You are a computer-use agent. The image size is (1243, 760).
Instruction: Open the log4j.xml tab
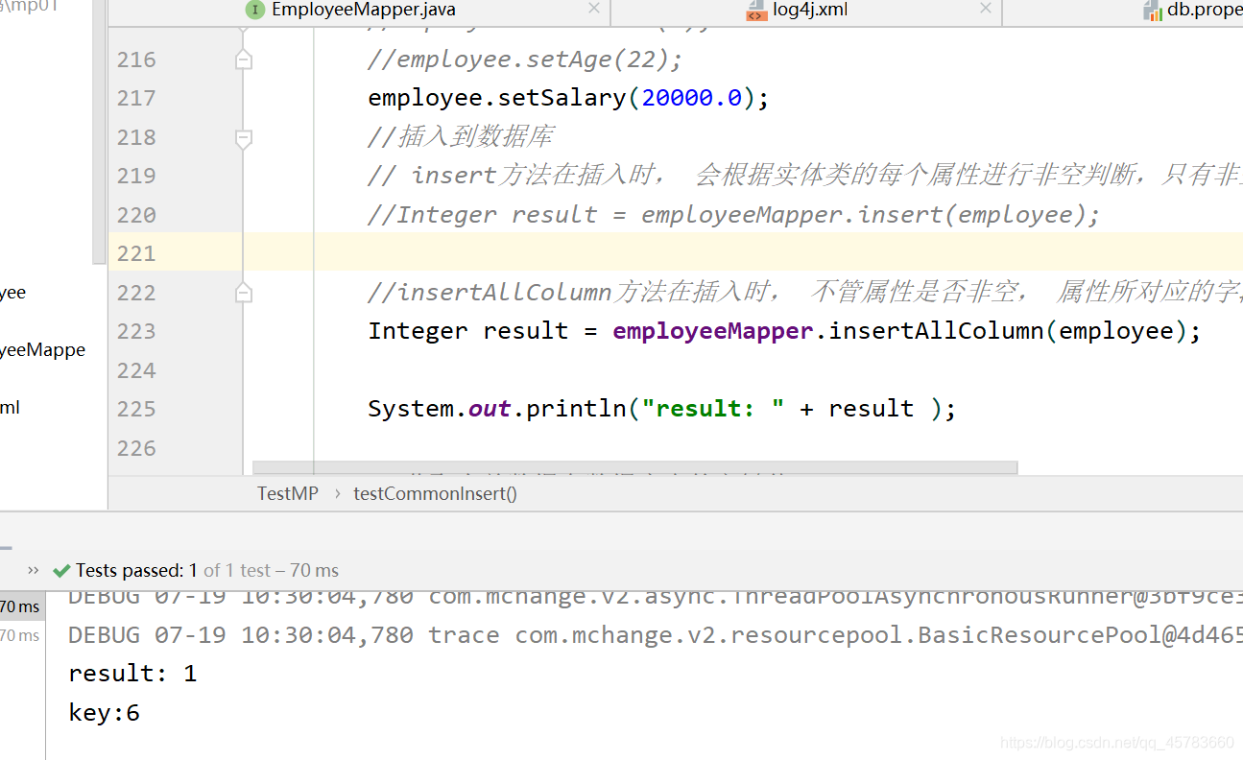[x=809, y=11]
